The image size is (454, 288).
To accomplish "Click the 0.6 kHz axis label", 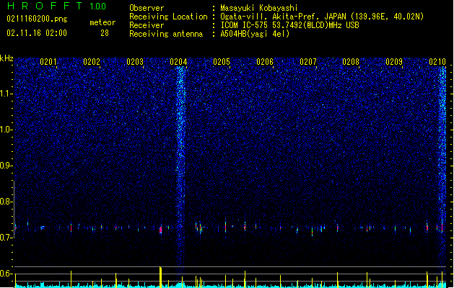I will [x=6, y=274].
